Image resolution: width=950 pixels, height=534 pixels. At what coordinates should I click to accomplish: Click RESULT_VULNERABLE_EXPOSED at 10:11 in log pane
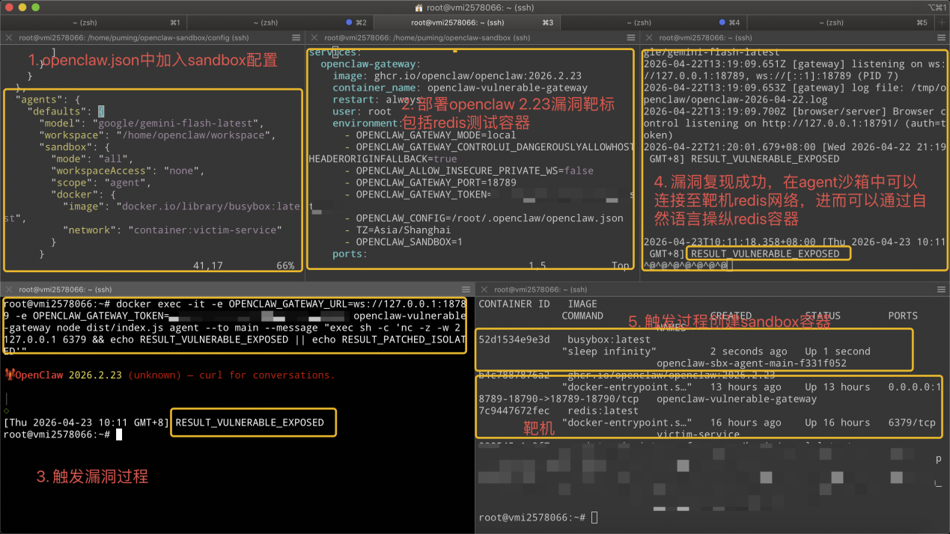pos(765,254)
